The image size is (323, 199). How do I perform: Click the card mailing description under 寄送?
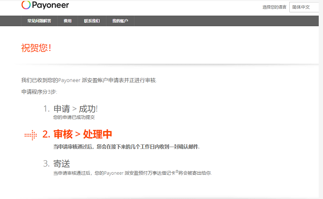(x=132, y=173)
